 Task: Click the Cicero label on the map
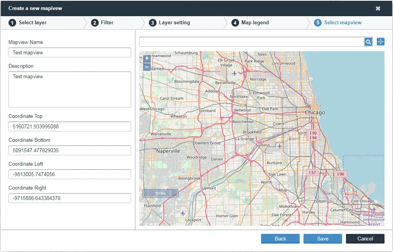(x=278, y=123)
